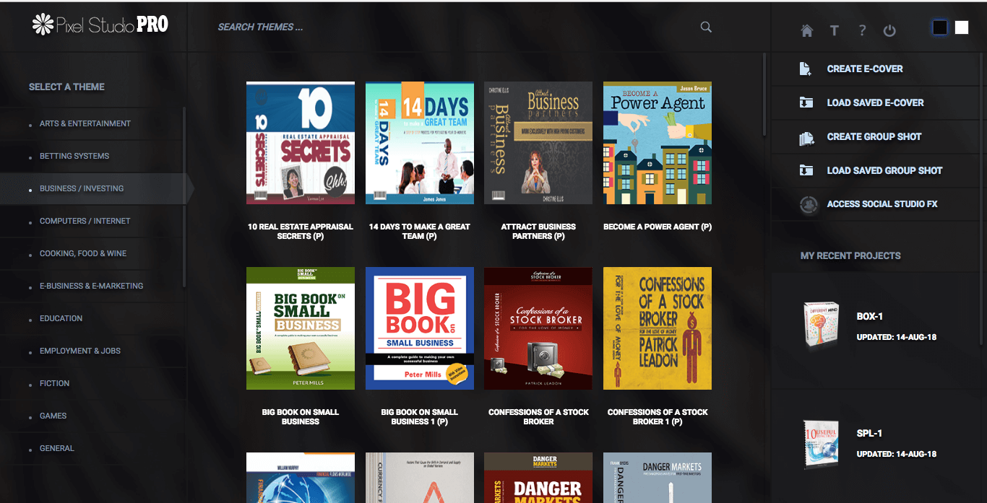
Task: Go to the home screen icon
Action: (x=807, y=30)
